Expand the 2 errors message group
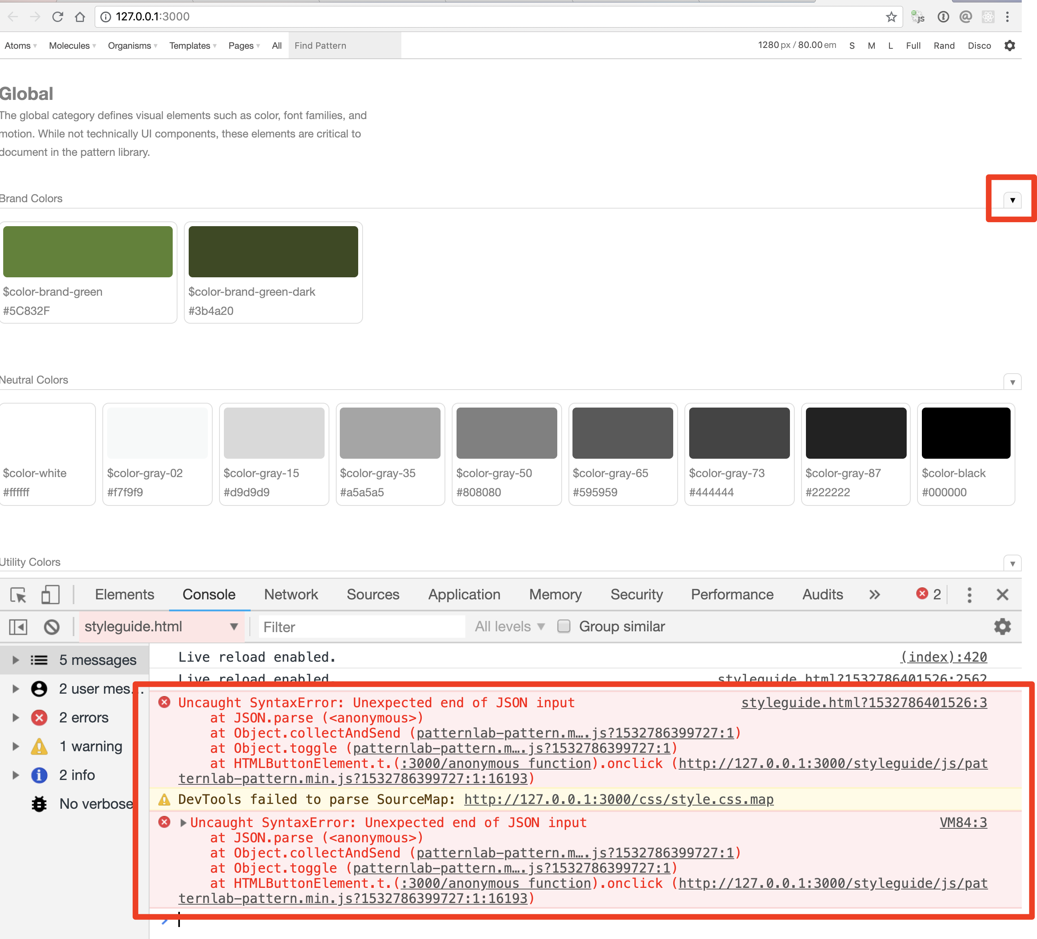1037x939 pixels. (16, 717)
